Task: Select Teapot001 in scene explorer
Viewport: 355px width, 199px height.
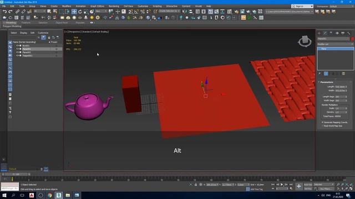Action: pyautogui.click(x=27, y=55)
